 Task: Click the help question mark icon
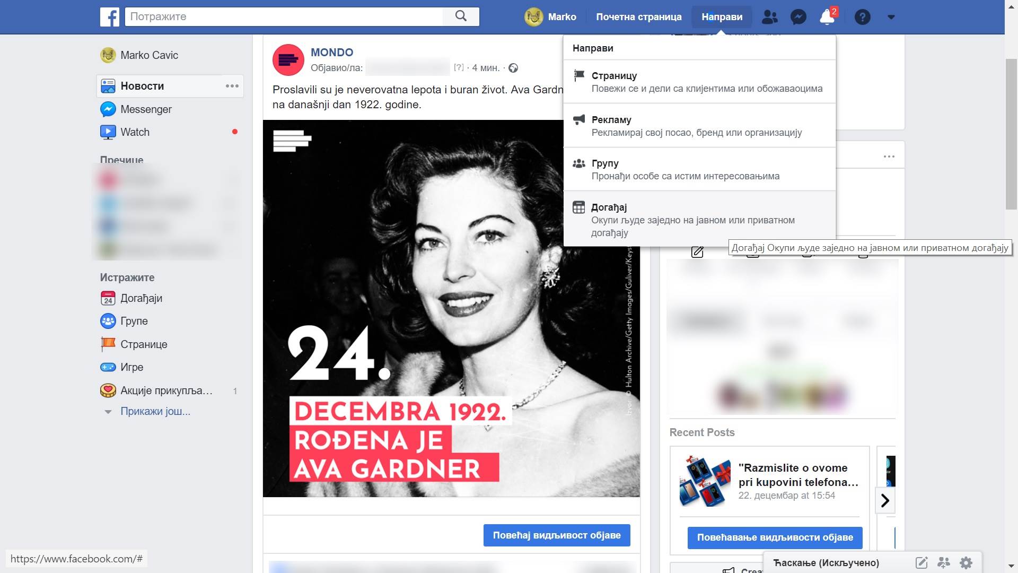tap(862, 17)
